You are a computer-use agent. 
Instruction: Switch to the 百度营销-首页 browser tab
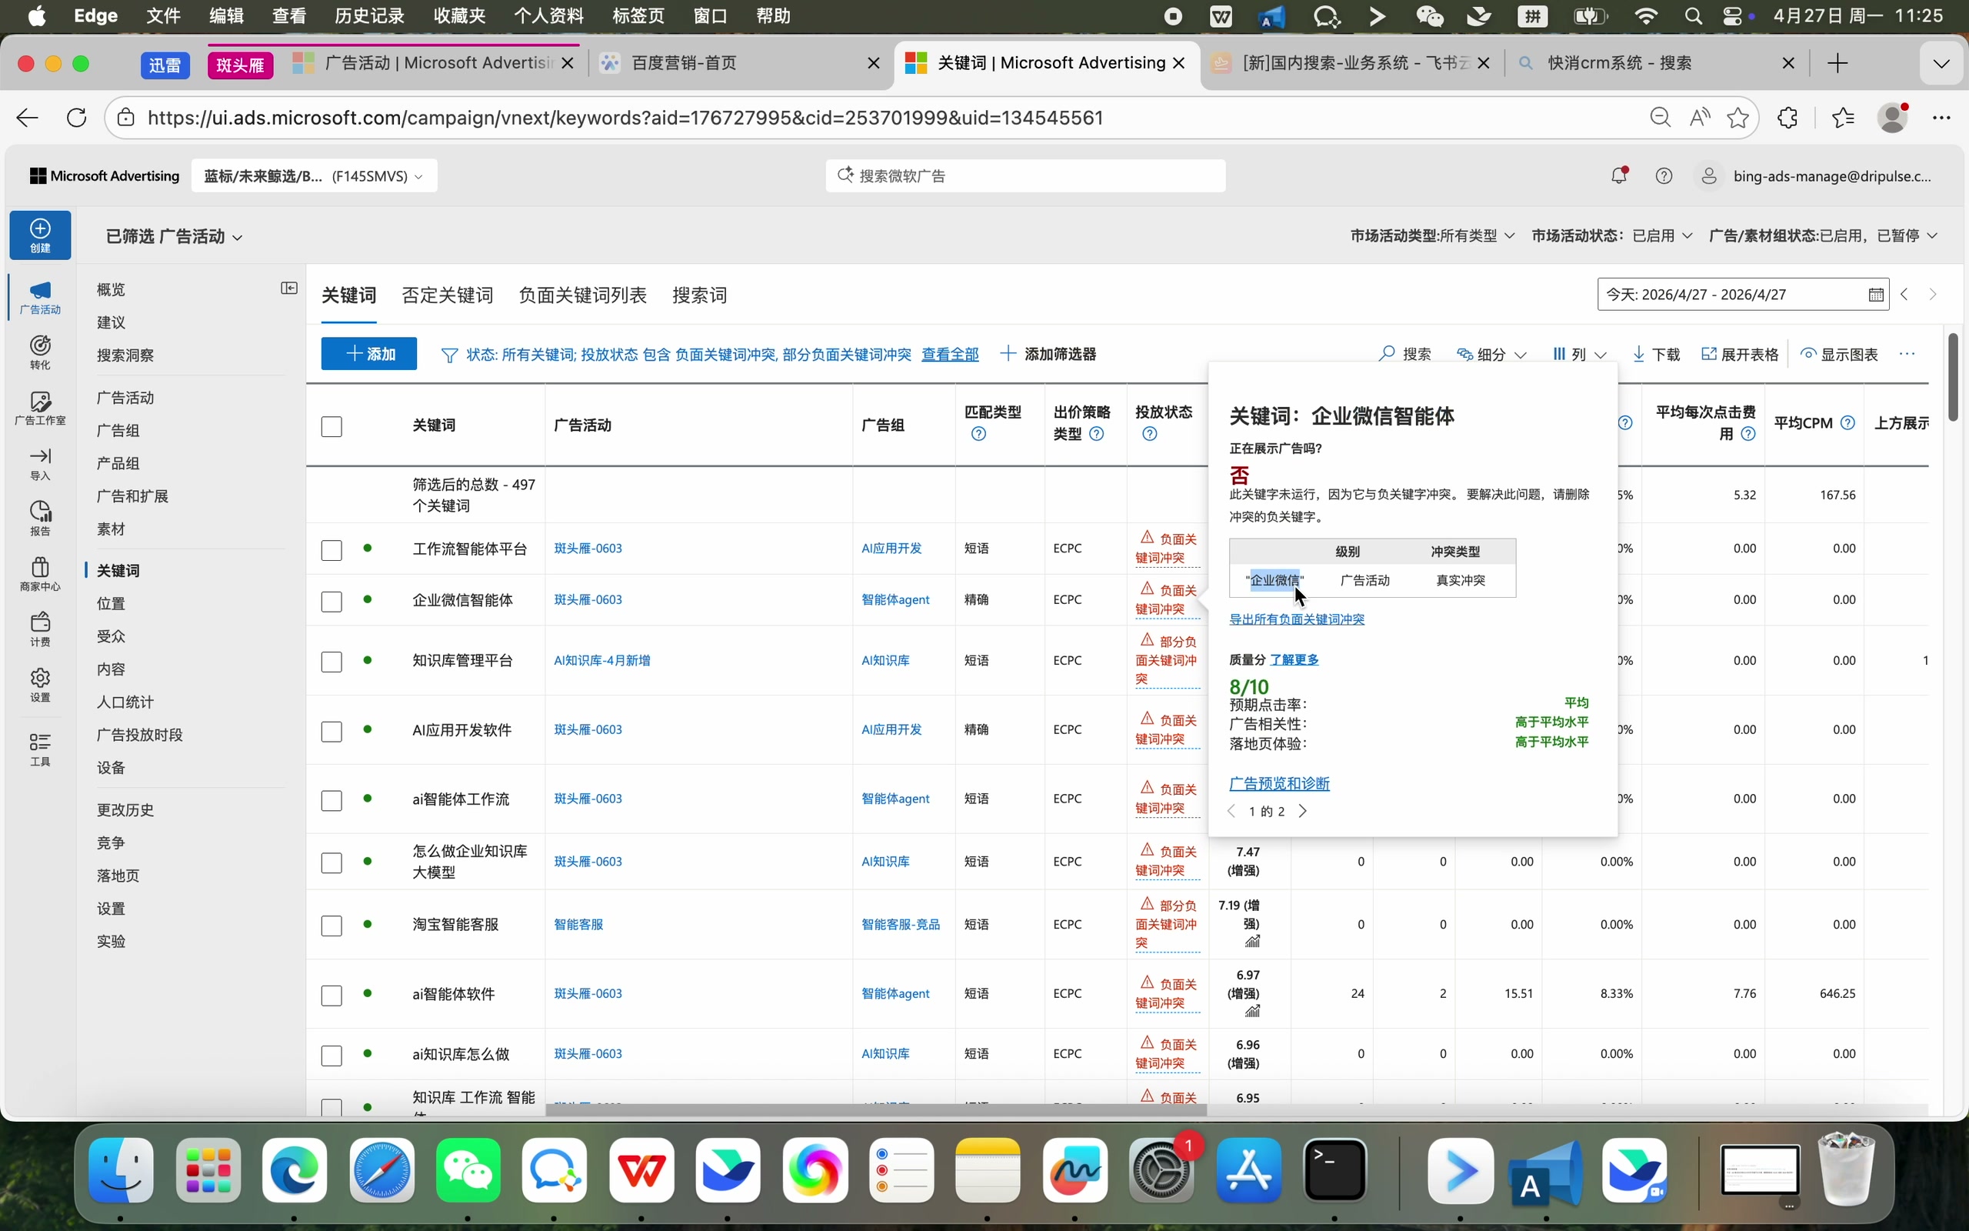point(739,64)
